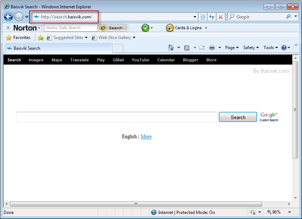302x219 pixels.
Task: Click the vertical scrollbar down arrow
Action: coord(296,198)
